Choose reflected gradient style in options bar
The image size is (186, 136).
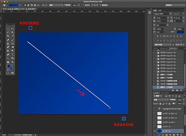point(35,5)
